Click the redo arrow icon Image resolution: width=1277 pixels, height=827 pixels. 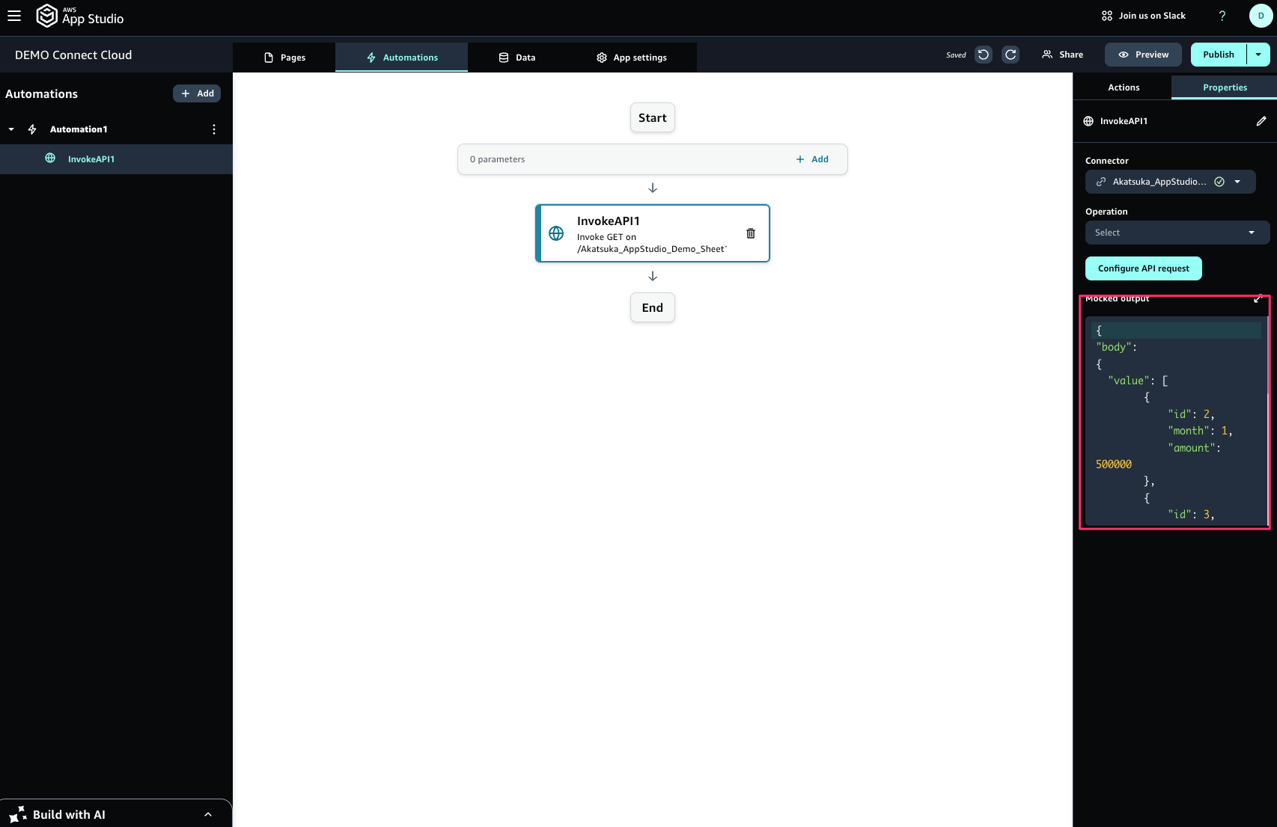point(1011,55)
